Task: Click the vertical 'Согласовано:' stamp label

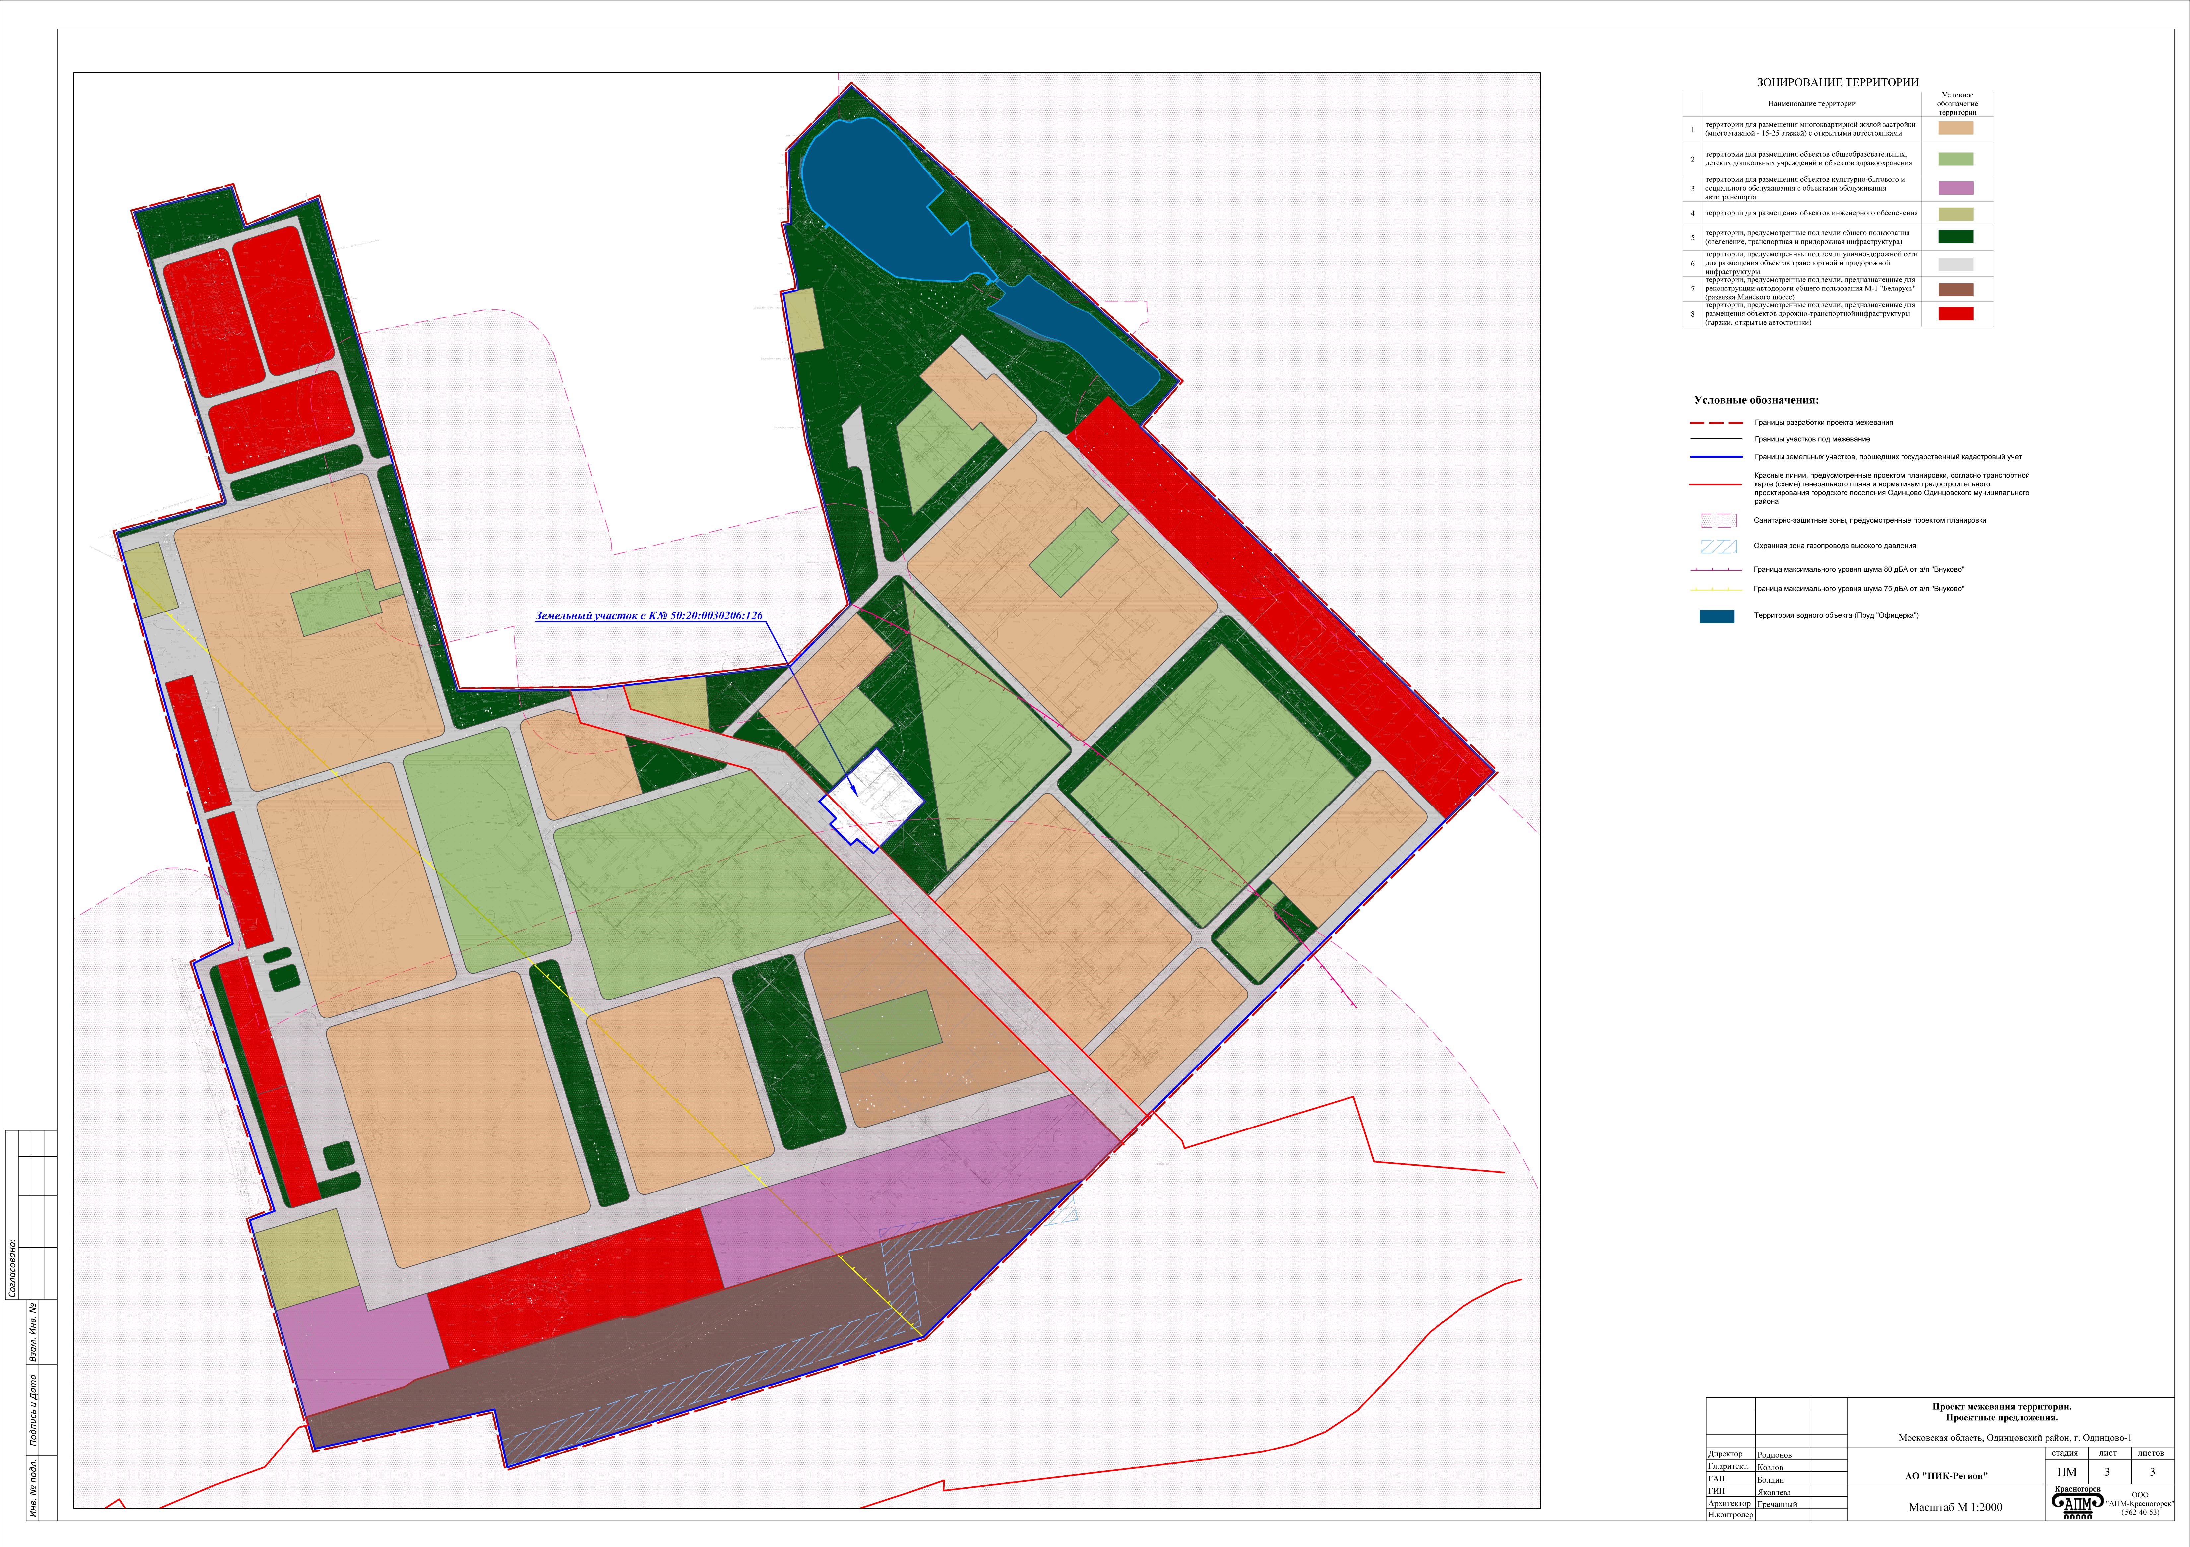Action: 12,1268
